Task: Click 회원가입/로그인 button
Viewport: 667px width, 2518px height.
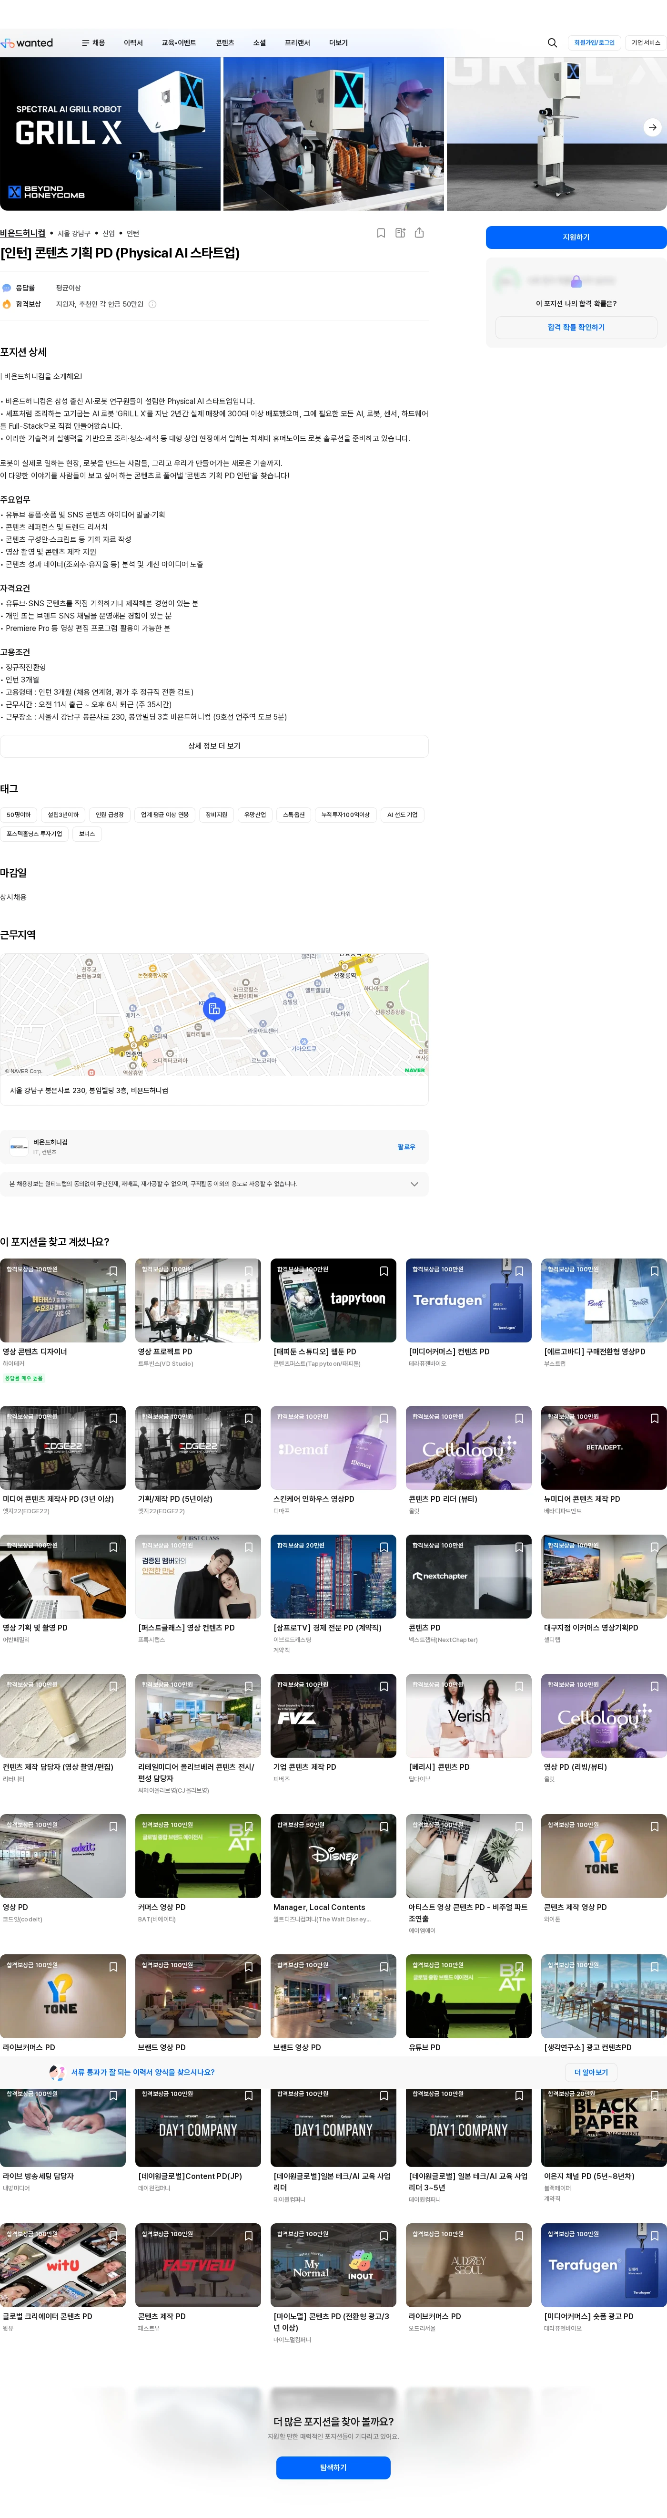Action: point(594,43)
